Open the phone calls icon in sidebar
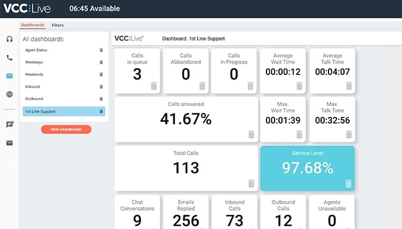The width and height of the screenshot is (402, 229). tap(9, 58)
